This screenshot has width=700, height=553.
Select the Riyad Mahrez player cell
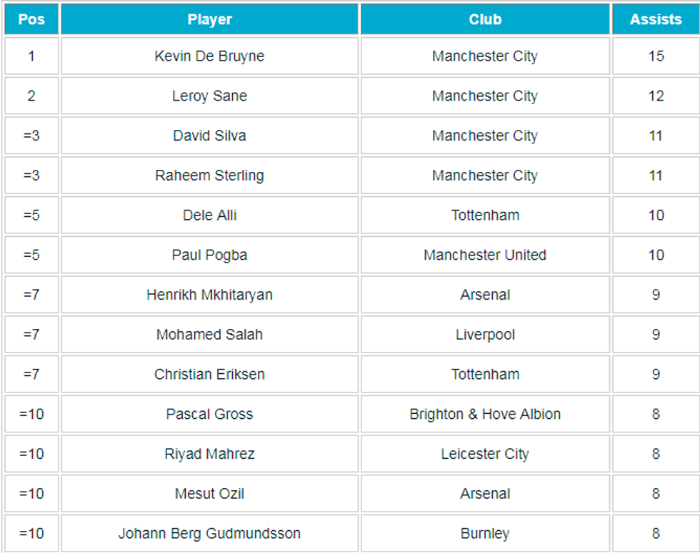[x=209, y=454]
